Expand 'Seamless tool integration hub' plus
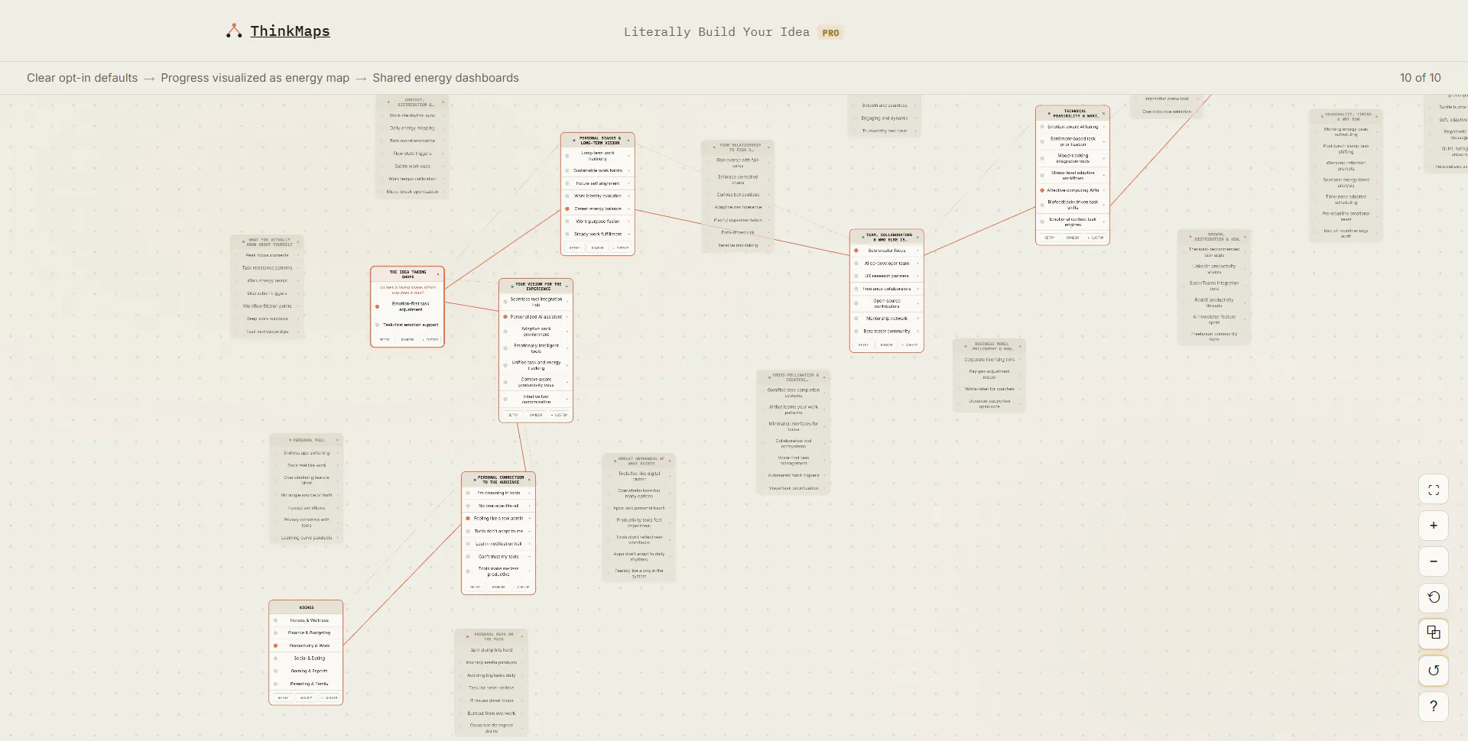1468x741 pixels. coord(567,302)
